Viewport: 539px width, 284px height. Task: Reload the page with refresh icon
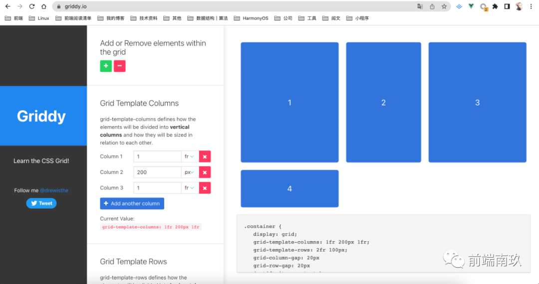tap(31, 6)
